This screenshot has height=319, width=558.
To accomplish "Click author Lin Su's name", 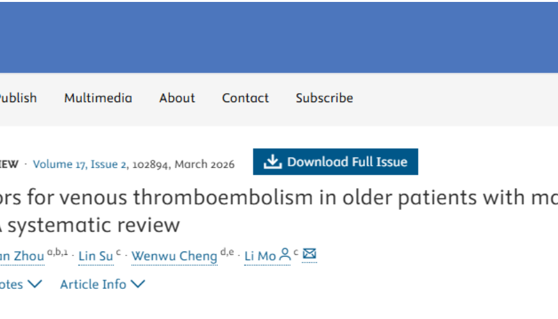I will (96, 256).
